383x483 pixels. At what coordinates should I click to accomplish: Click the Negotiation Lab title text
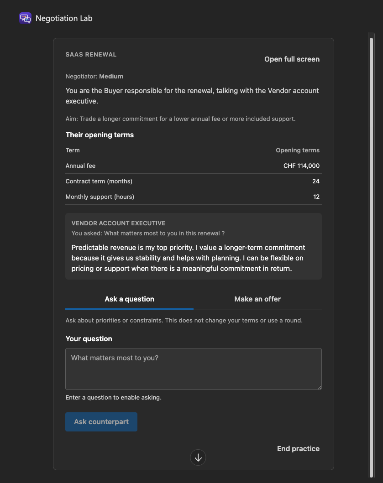click(64, 18)
